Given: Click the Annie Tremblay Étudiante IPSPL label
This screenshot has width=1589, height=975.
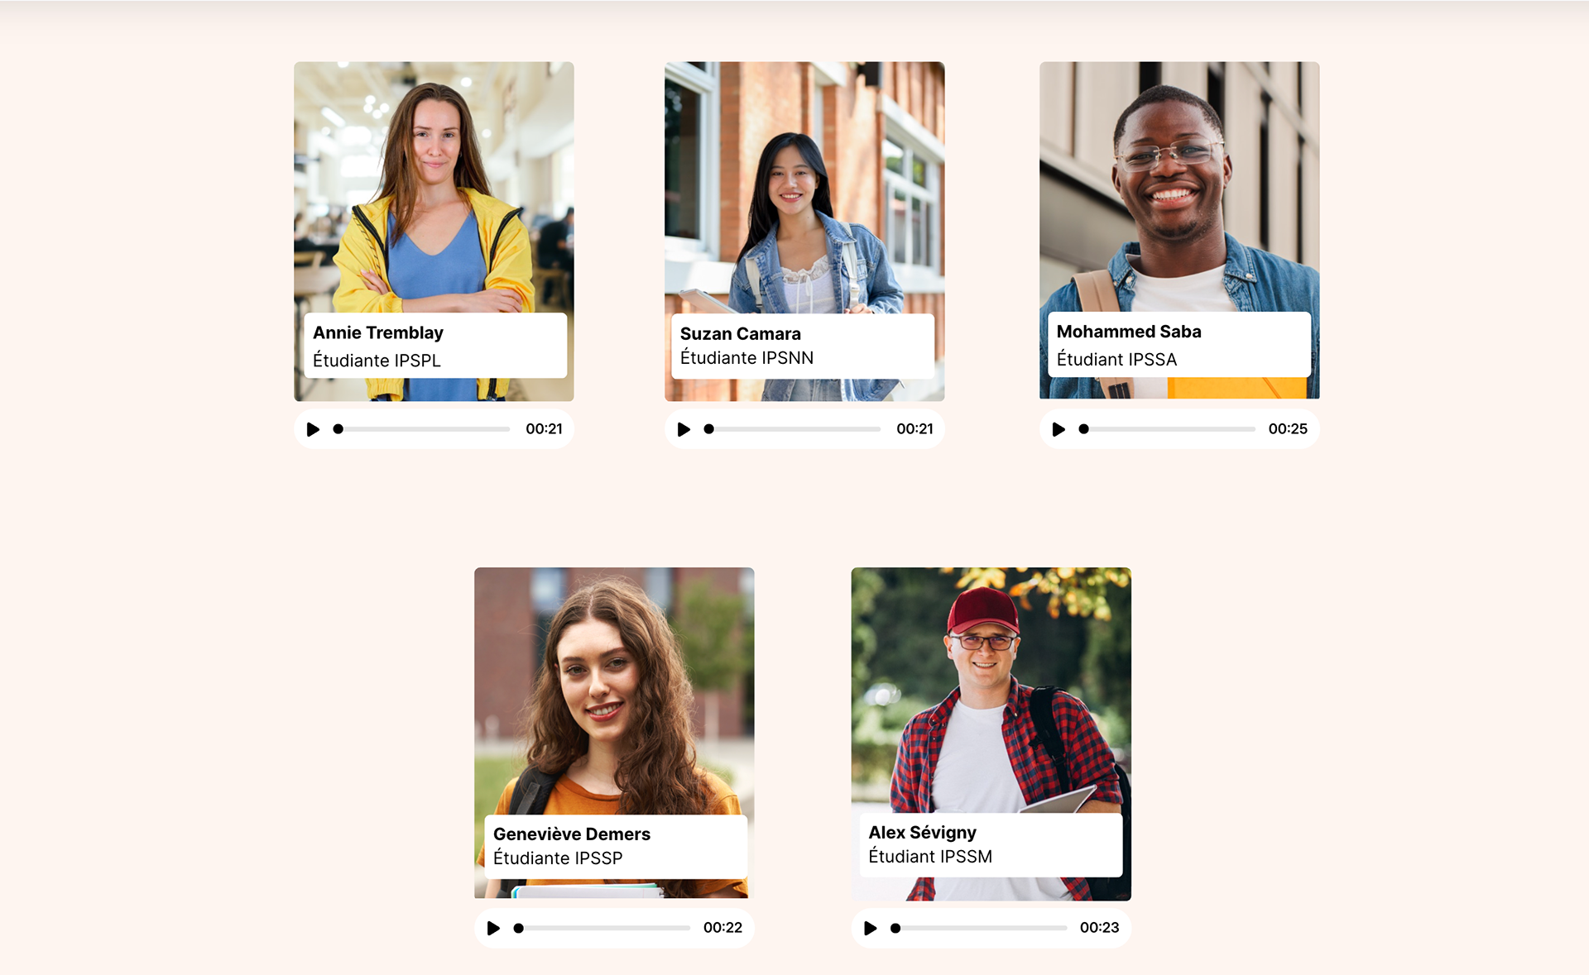Looking at the screenshot, I should tap(435, 346).
